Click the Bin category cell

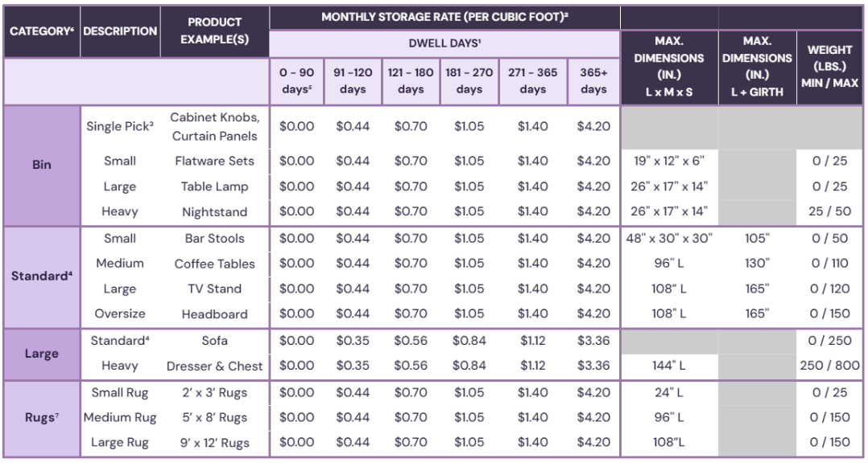tap(42, 165)
